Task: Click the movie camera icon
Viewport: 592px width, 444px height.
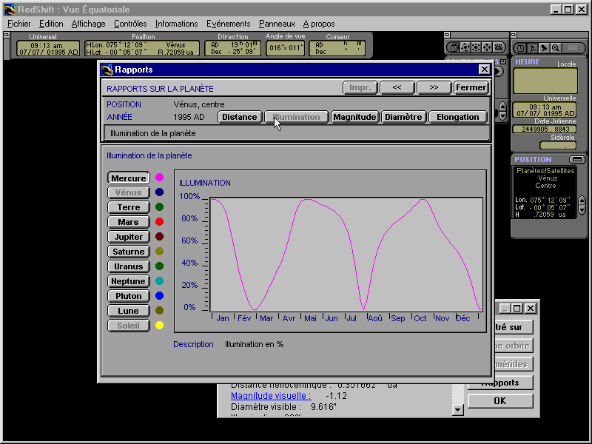Action: point(498,47)
